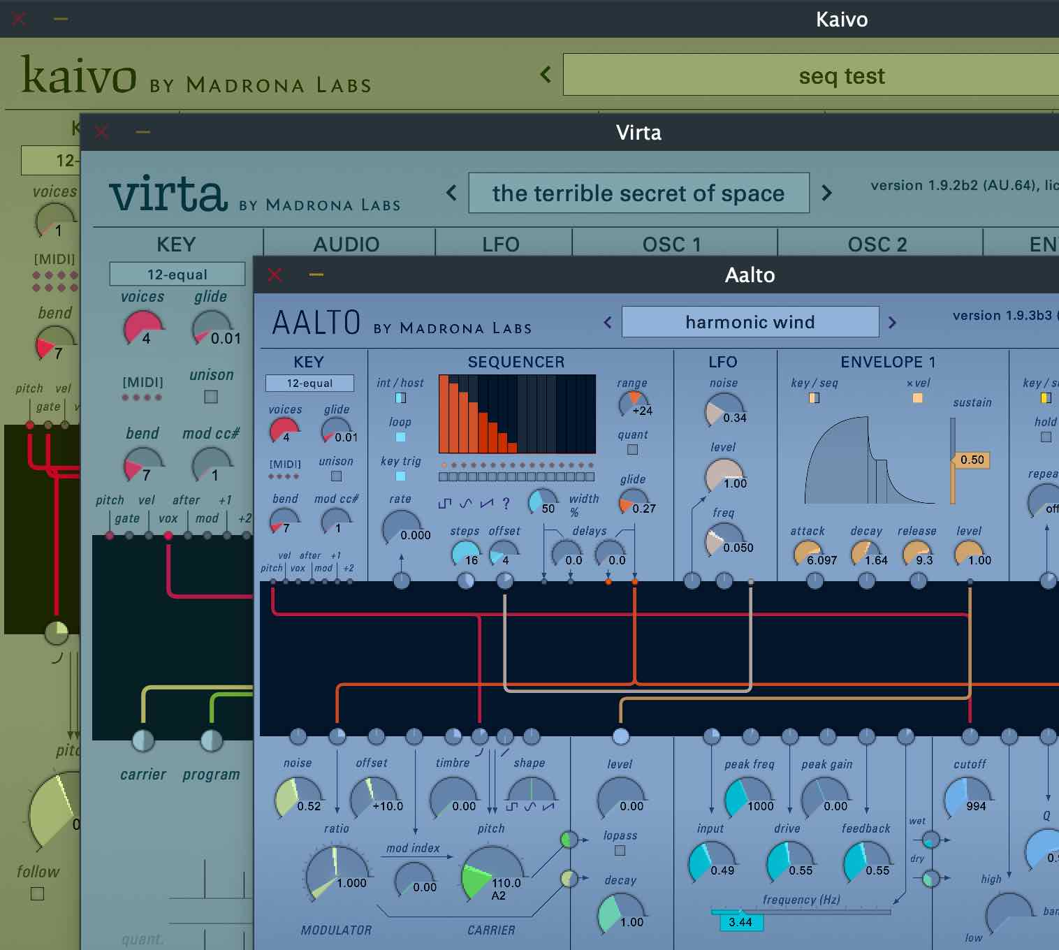Click the gate level patcher input dial
1059x950 pixels.
620,736
